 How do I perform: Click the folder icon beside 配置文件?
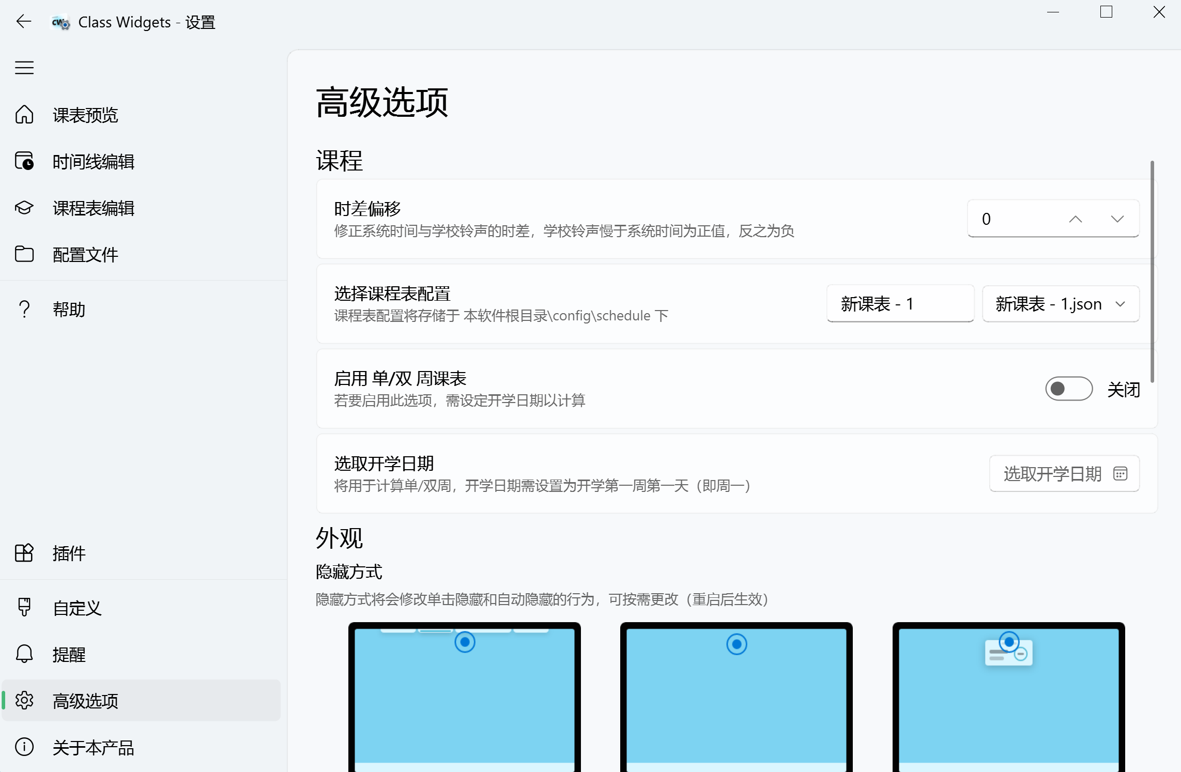click(24, 254)
